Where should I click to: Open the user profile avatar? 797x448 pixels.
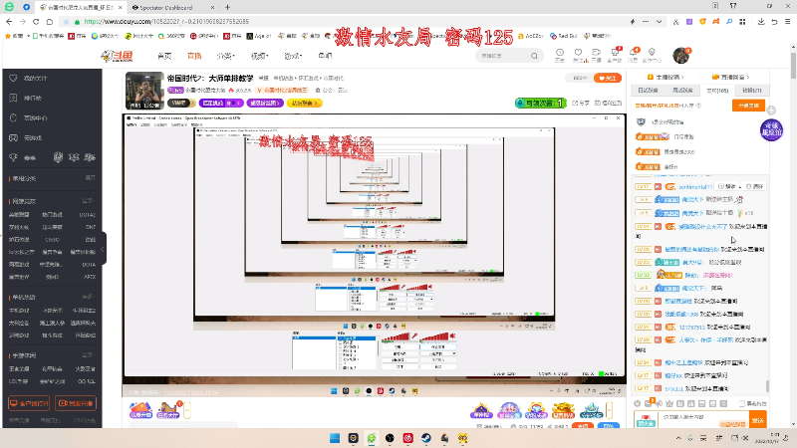tap(681, 56)
